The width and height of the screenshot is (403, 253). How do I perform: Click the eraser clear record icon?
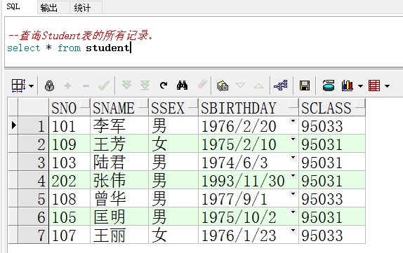point(202,84)
